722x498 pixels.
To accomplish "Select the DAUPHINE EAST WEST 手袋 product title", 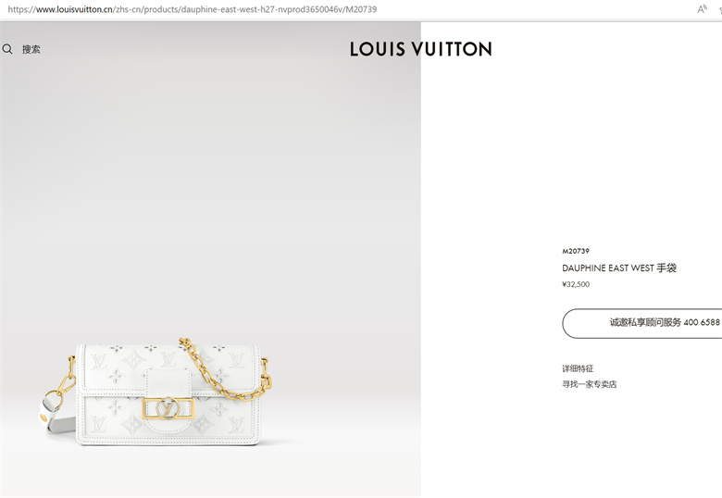I will (x=619, y=268).
